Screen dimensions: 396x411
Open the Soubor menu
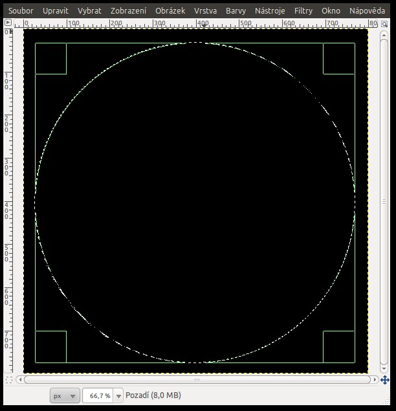tap(21, 11)
